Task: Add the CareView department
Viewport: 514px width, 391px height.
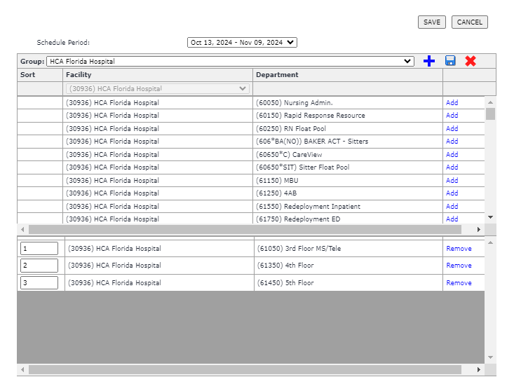Action: point(452,154)
